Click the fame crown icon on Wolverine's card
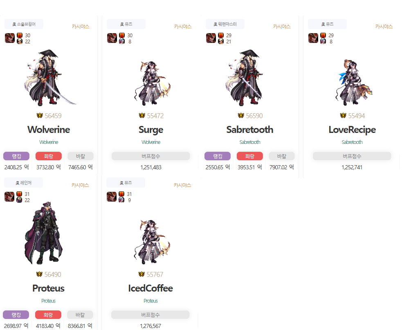402x330 pixels. tap(40, 116)
